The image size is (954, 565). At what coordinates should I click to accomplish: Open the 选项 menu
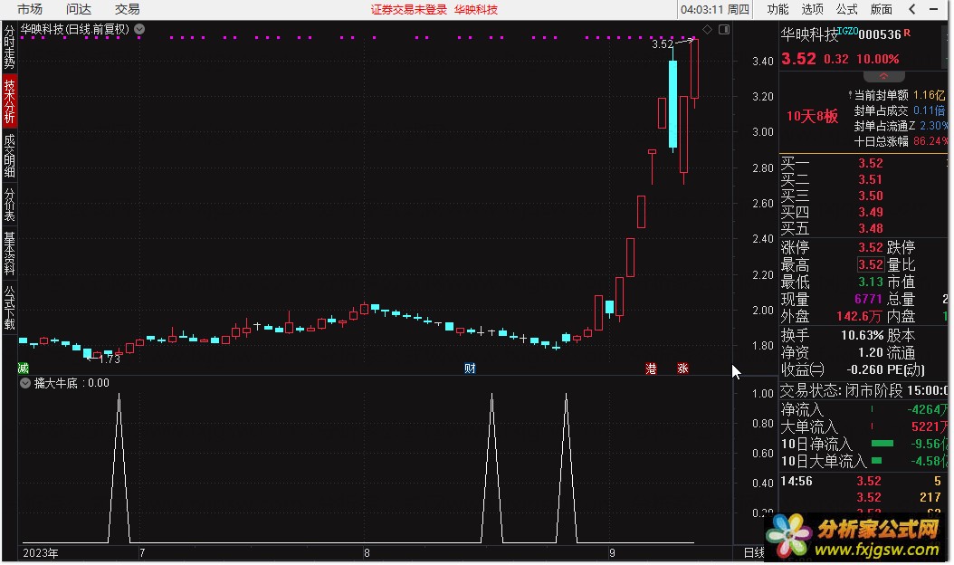812,9
